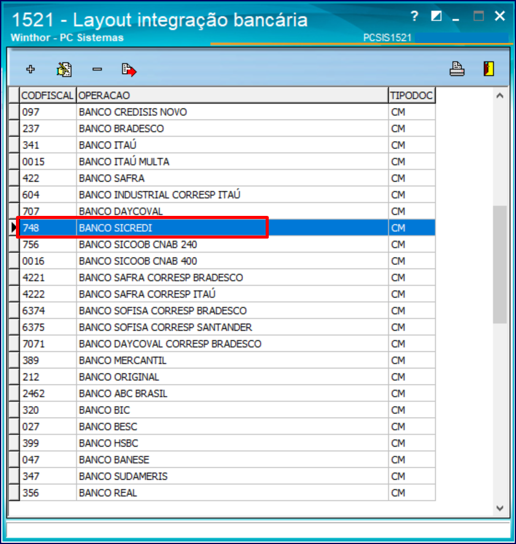This screenshot has height=544, width=516.
Task: Click the scrollbar down arrow
Action: (499, 508)
